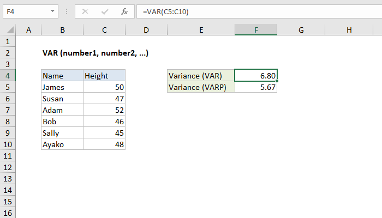The height and width of the screenshot is (218, 382).
Task: Select column D header
Action: [146, 30]
